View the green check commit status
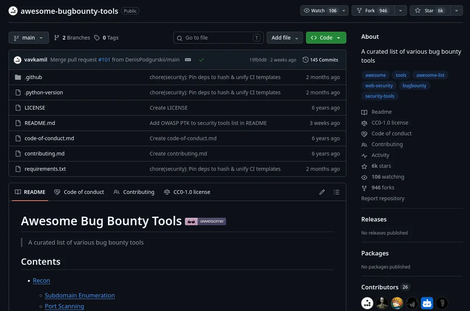The height and width of the screenshot is (311, 470). 201,60
